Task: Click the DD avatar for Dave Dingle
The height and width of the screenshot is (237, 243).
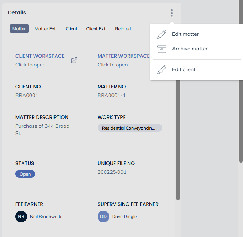Action: 103,217
